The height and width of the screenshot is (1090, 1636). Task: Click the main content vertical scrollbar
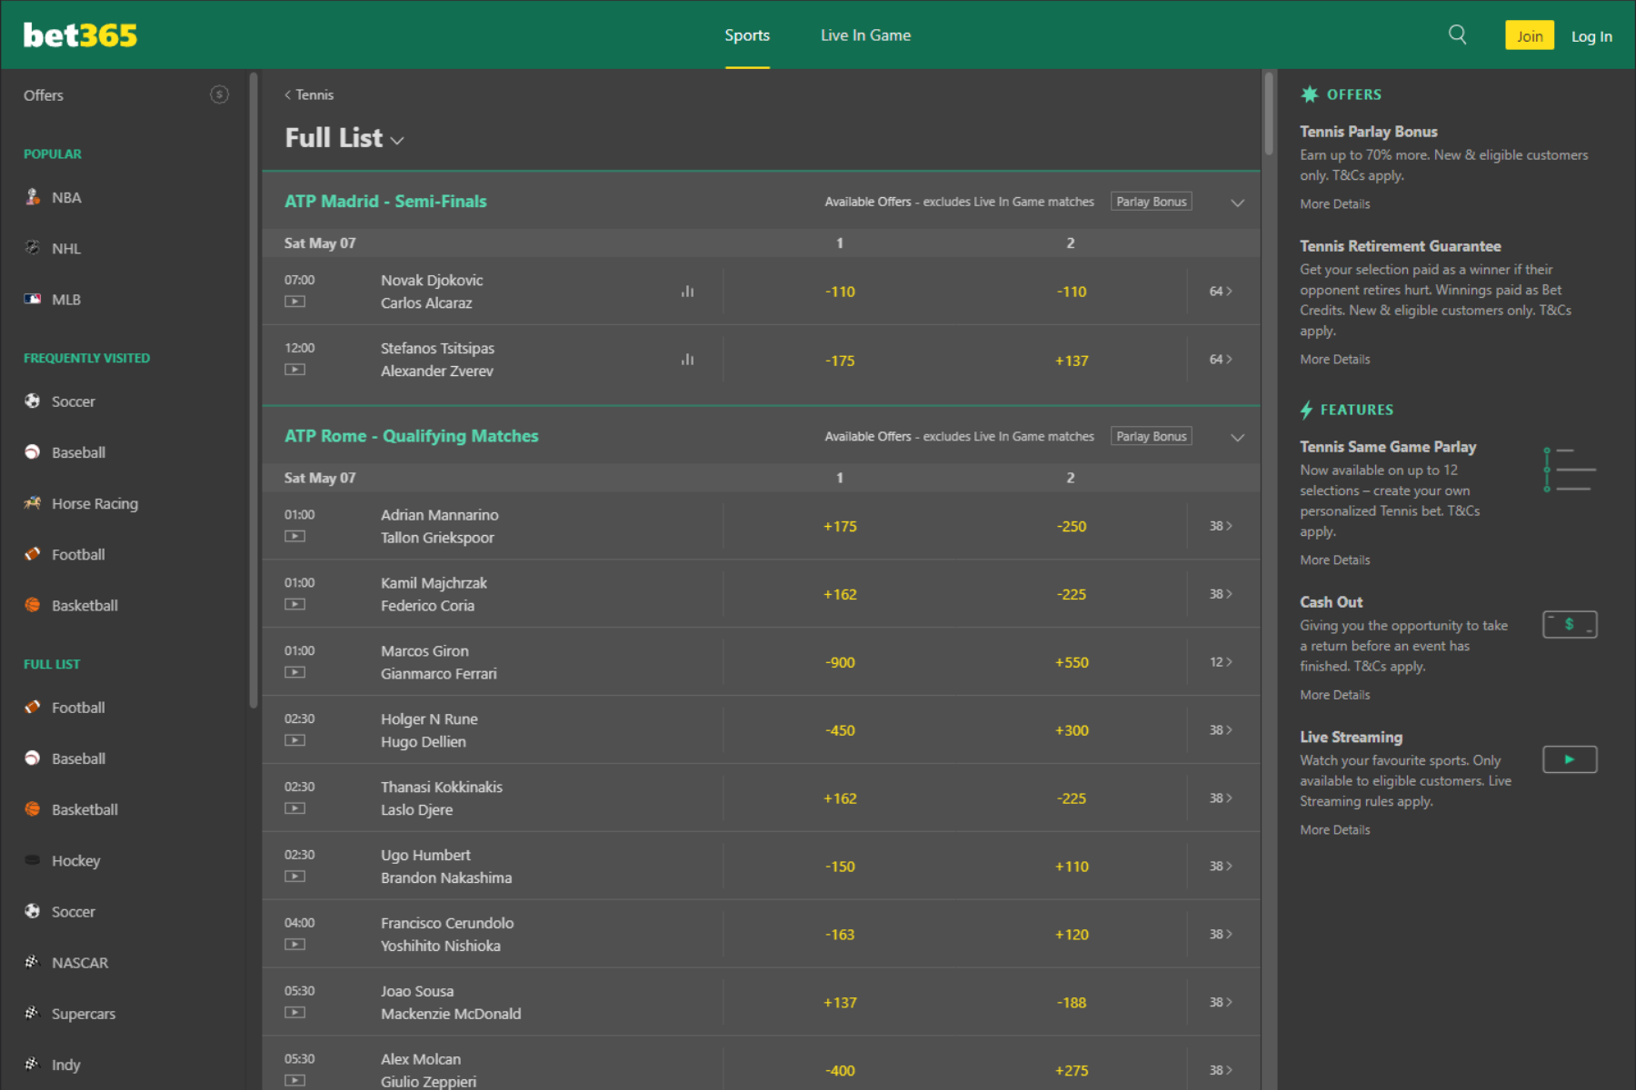(x=1268, y=114)
